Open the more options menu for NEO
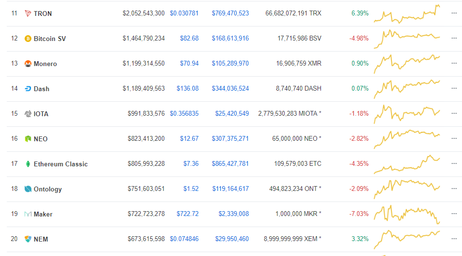Screen dimensions: 462x256 tap(454, 138)
